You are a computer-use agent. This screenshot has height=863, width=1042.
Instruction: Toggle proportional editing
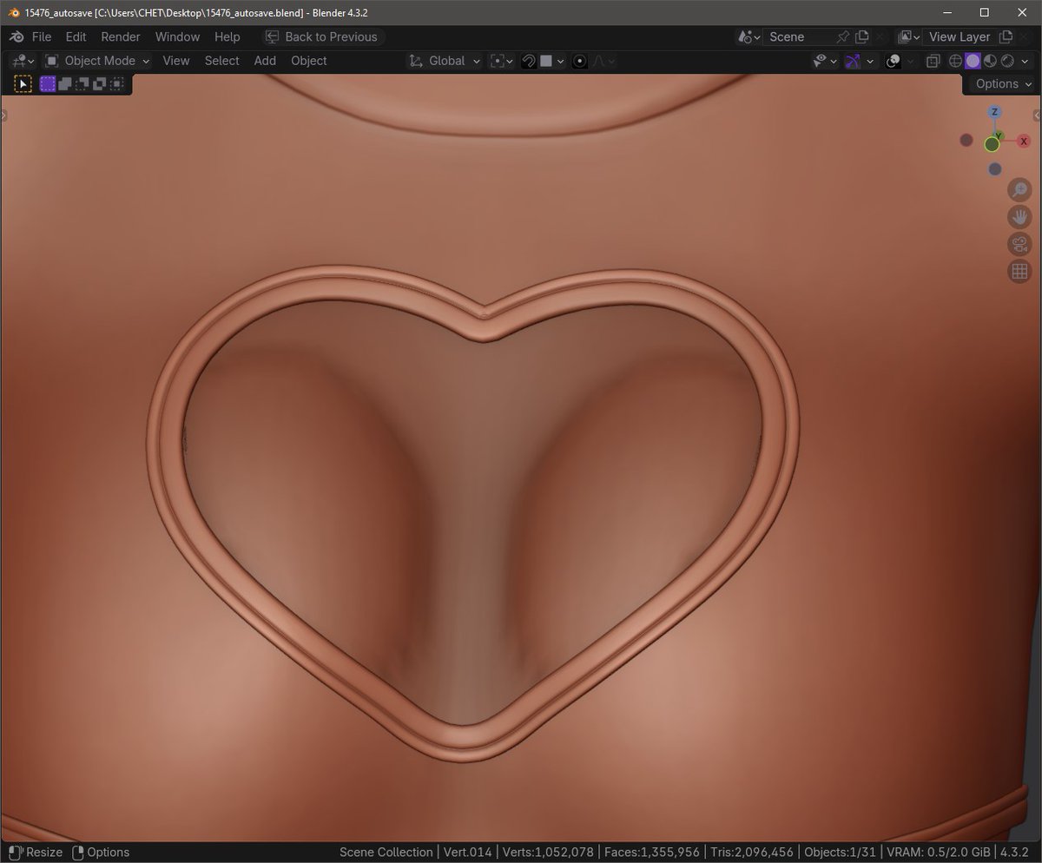point(580,61)
